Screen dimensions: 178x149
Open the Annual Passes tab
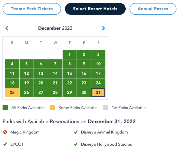coord(153,9)
